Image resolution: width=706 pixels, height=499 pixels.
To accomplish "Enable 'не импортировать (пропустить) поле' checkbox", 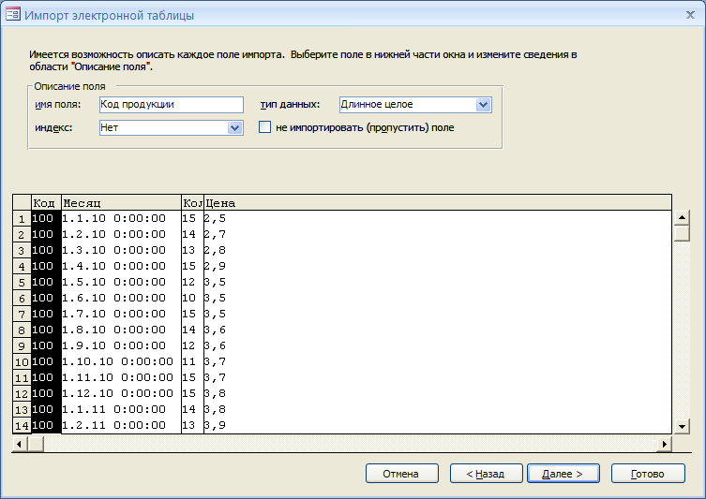I will point(264,127).
